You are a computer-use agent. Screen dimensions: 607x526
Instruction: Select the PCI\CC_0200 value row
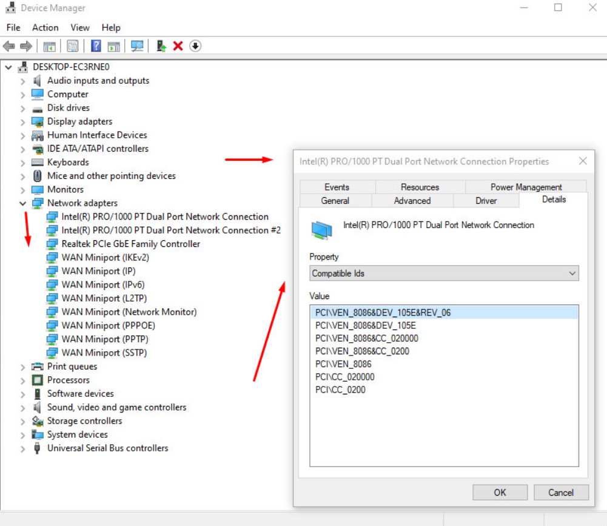click(444, 389)
